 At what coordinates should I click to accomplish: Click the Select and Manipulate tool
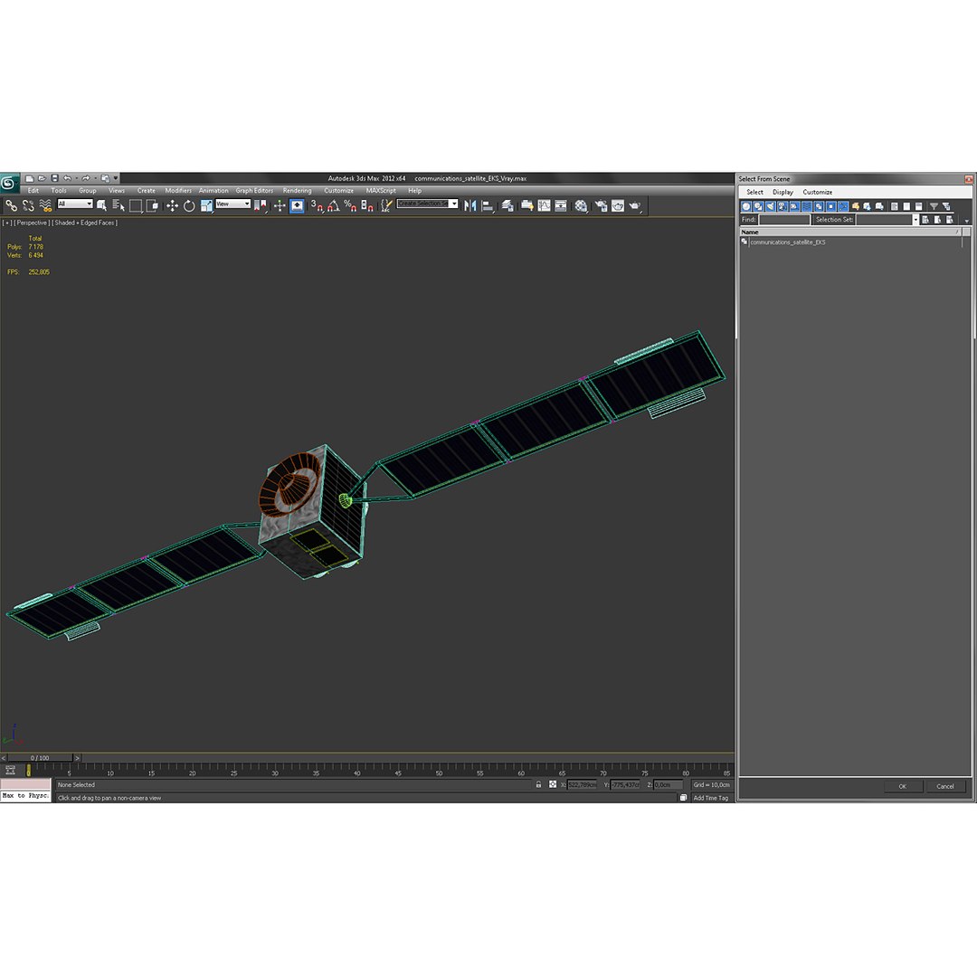[280, 205]
